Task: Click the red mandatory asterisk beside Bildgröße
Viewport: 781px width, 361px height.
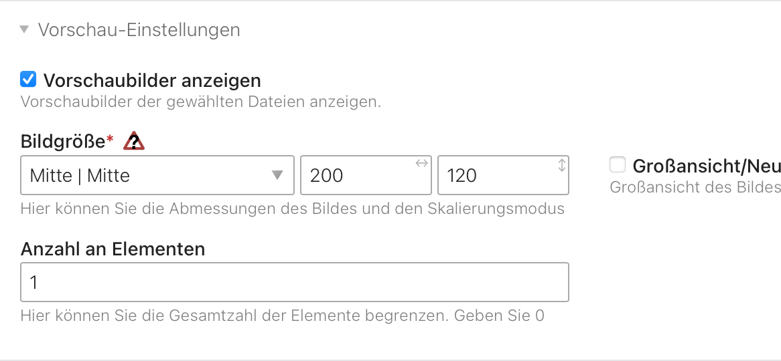Action: pos(110,140)
